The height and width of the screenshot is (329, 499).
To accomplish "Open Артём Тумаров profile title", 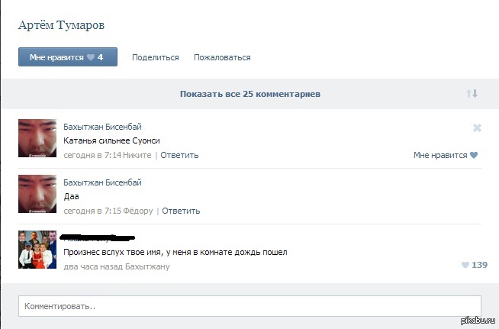I will [61, 25].
